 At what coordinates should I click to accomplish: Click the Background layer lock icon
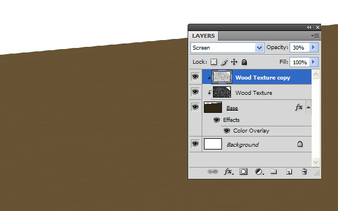pos(300,144)
